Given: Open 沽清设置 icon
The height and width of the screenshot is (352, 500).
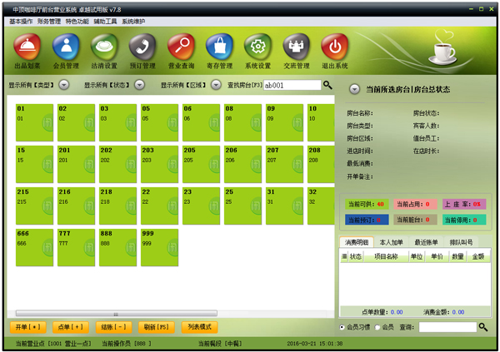Looking at the screenshot, I should click(x=104, y=47).
